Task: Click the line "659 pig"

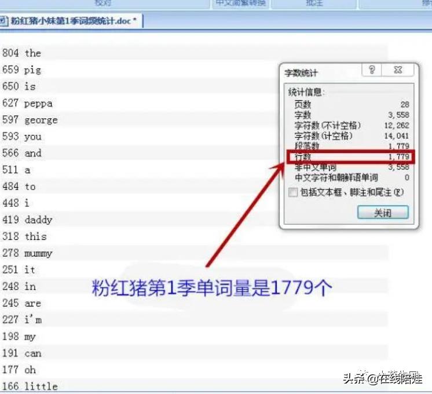Action: coord(21,70)
